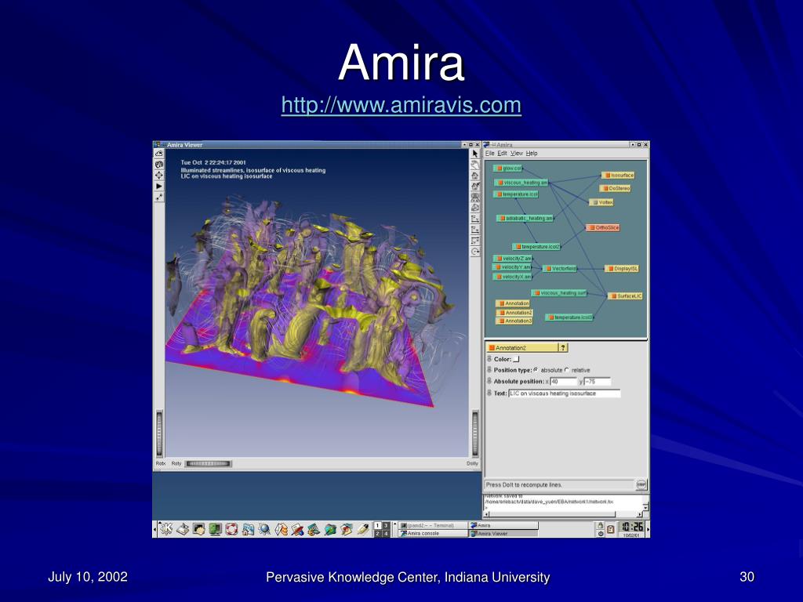Click the absolute position x input field
The width and height of the screenshot is (803, 602).
pyautogui.click(x=563, y=382)
